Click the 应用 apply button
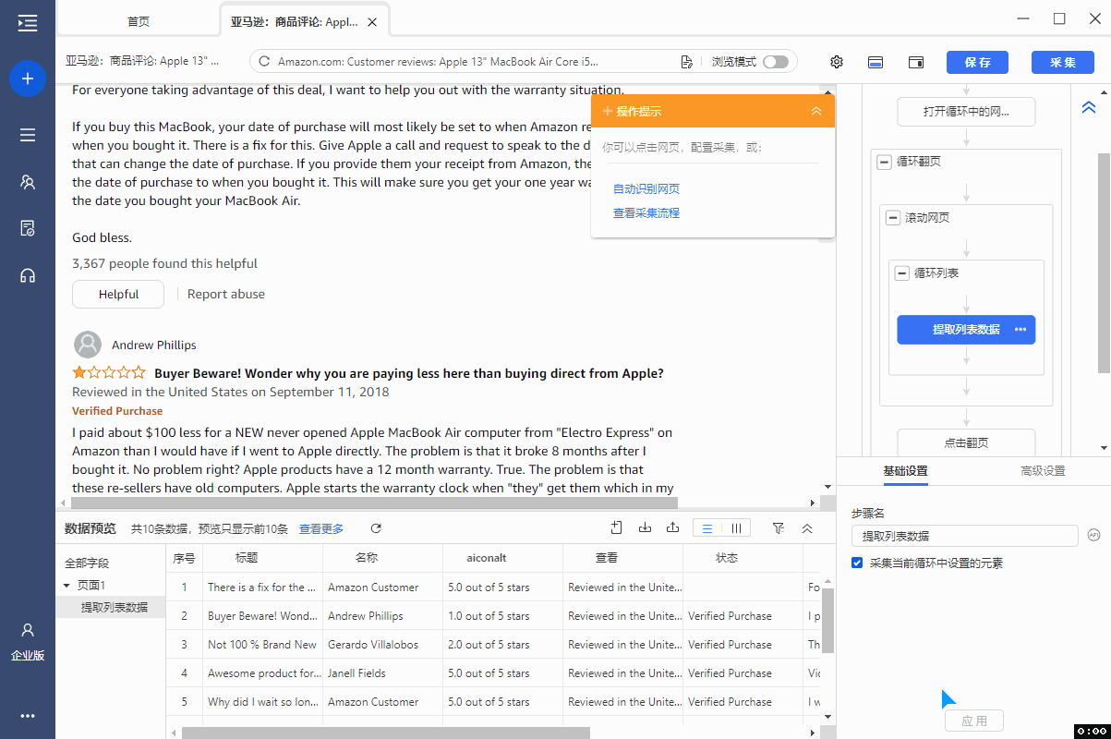The height and width of the screenshot is (739, 1111). point(974,721)
